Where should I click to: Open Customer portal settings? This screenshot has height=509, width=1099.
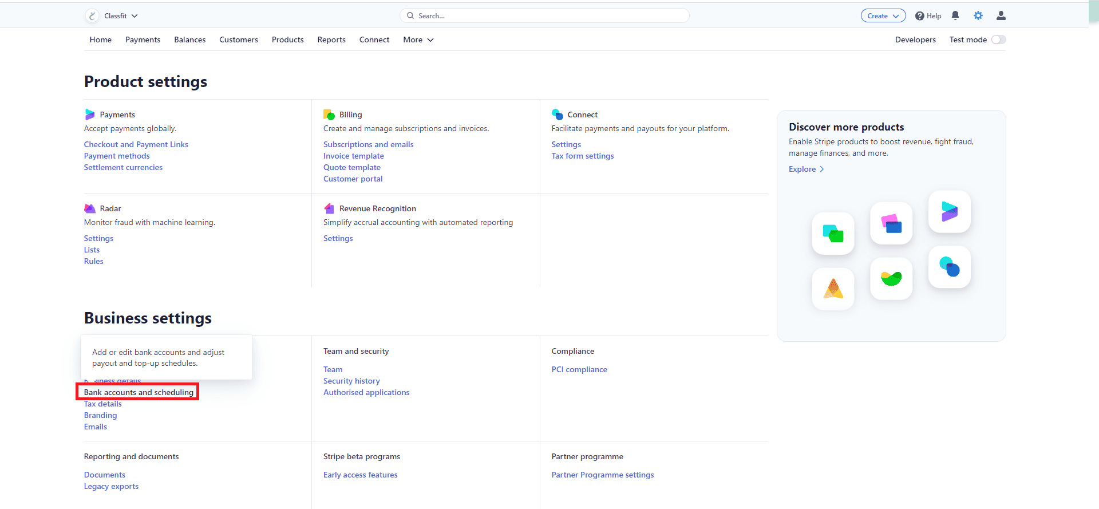(x=353, y=179)
